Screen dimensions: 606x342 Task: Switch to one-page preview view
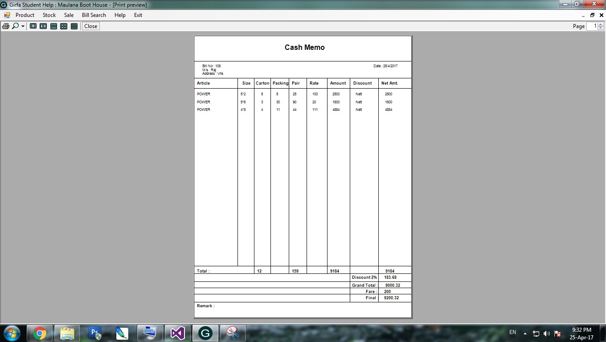coord(33,26)
